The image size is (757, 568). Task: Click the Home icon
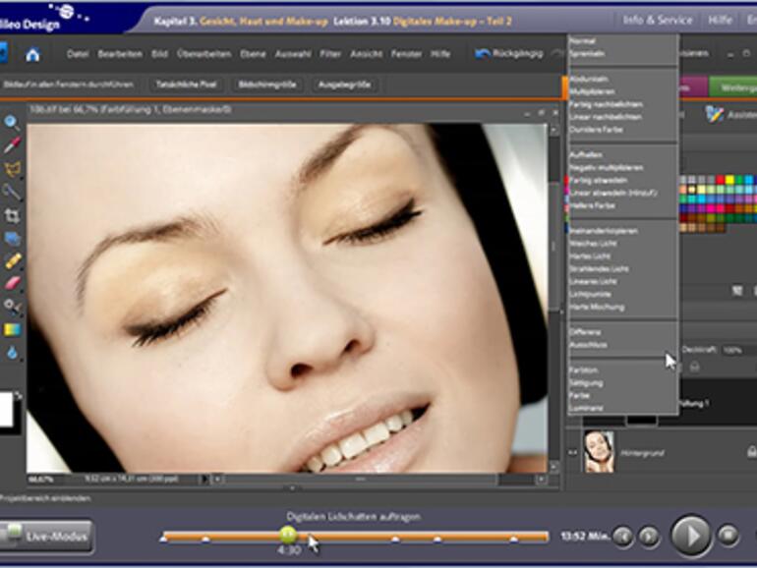[x=32, y=55]
